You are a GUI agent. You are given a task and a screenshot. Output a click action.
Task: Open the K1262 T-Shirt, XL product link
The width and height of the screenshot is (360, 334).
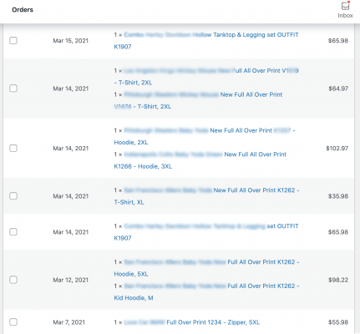[x=206, y=196]
